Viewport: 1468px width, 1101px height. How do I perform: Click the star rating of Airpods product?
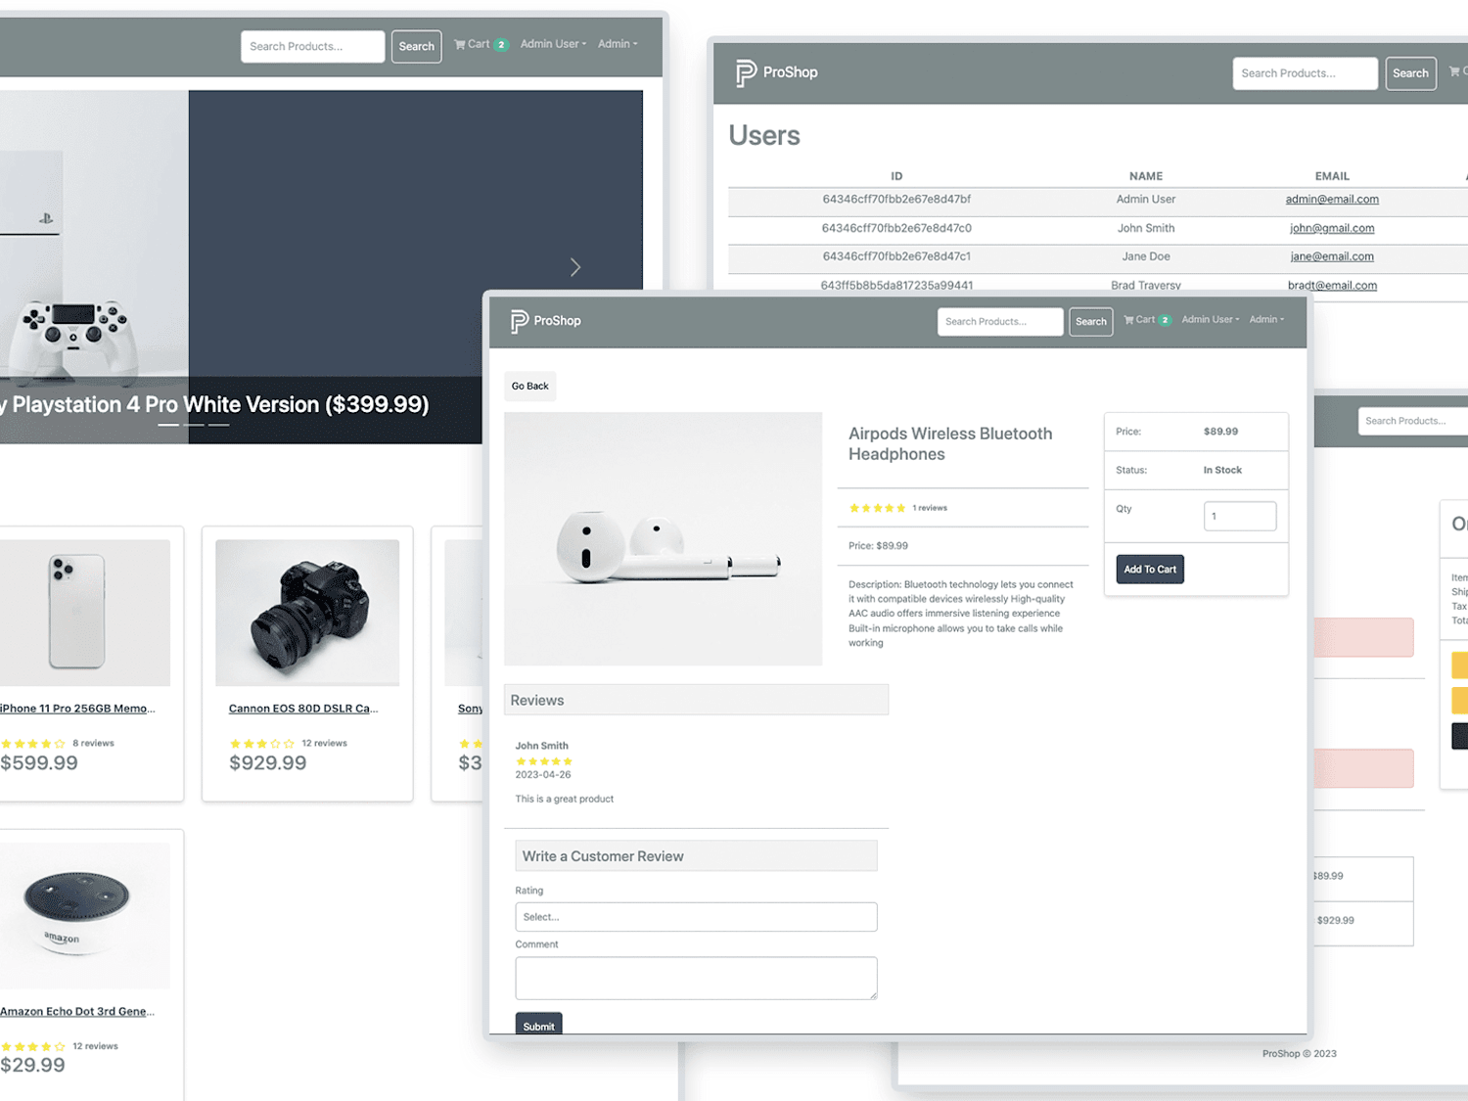click(x=877, y=508)
